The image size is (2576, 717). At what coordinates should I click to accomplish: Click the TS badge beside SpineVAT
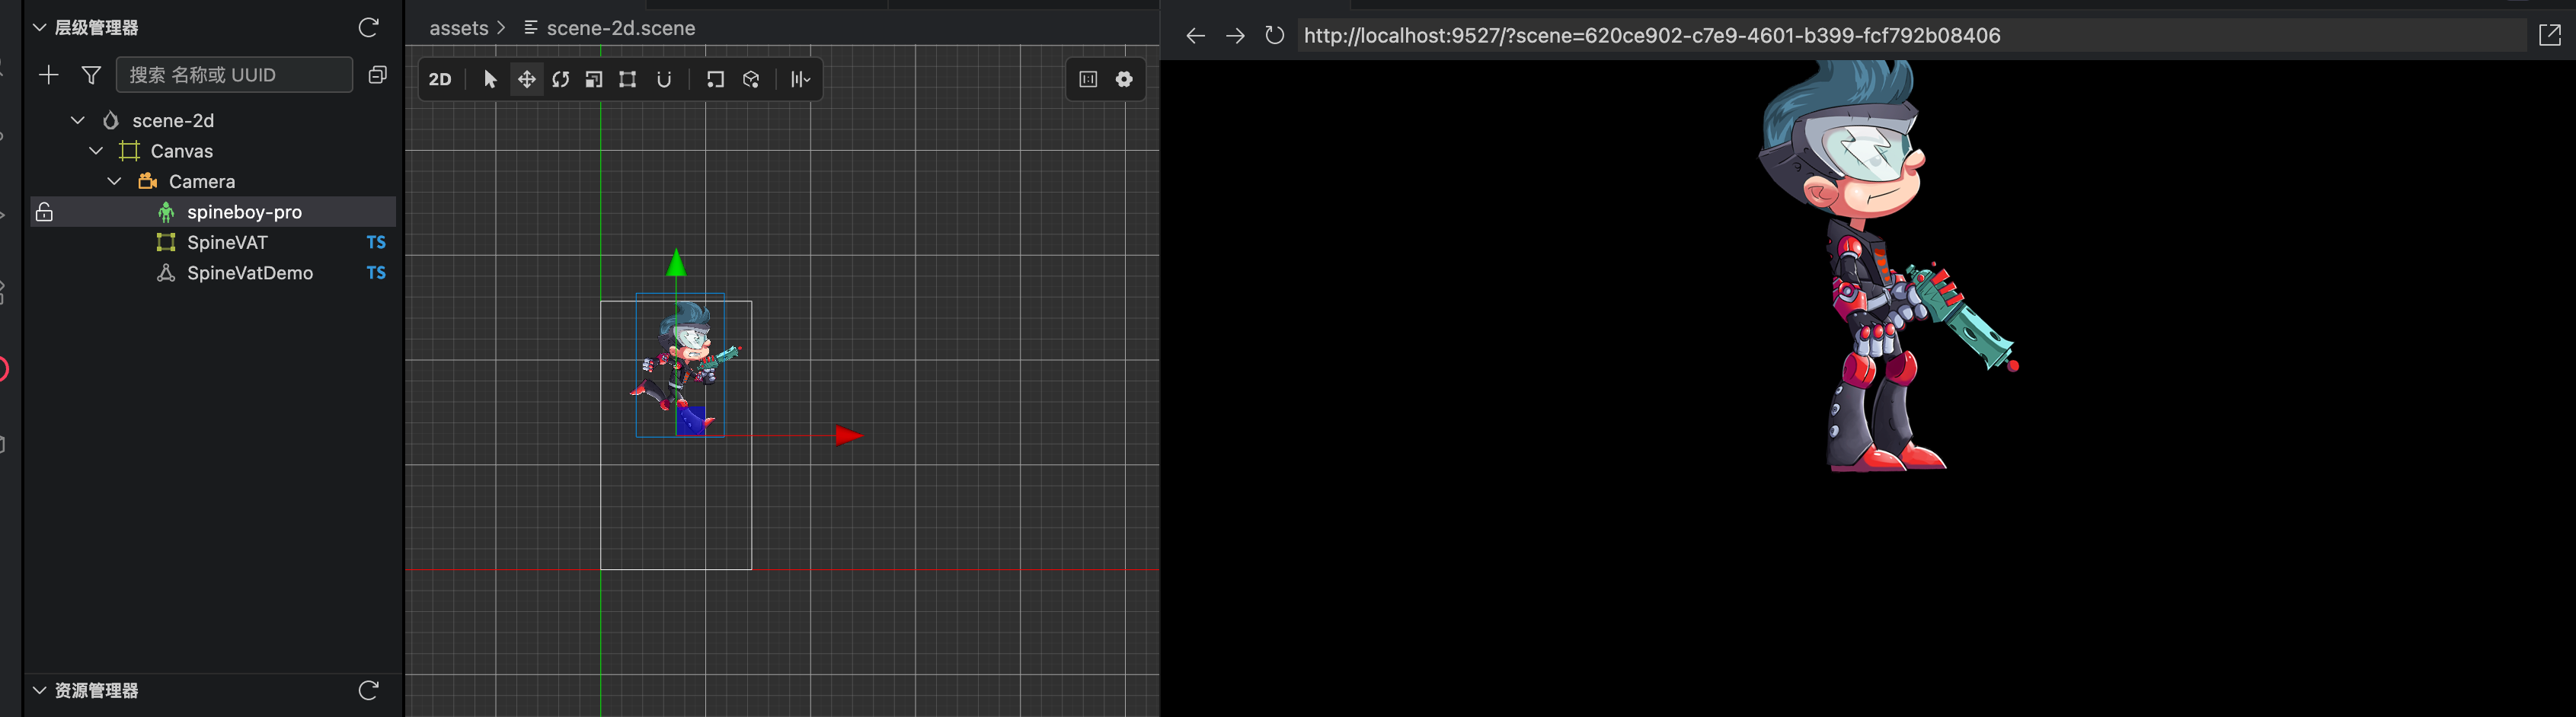[376, 241]
